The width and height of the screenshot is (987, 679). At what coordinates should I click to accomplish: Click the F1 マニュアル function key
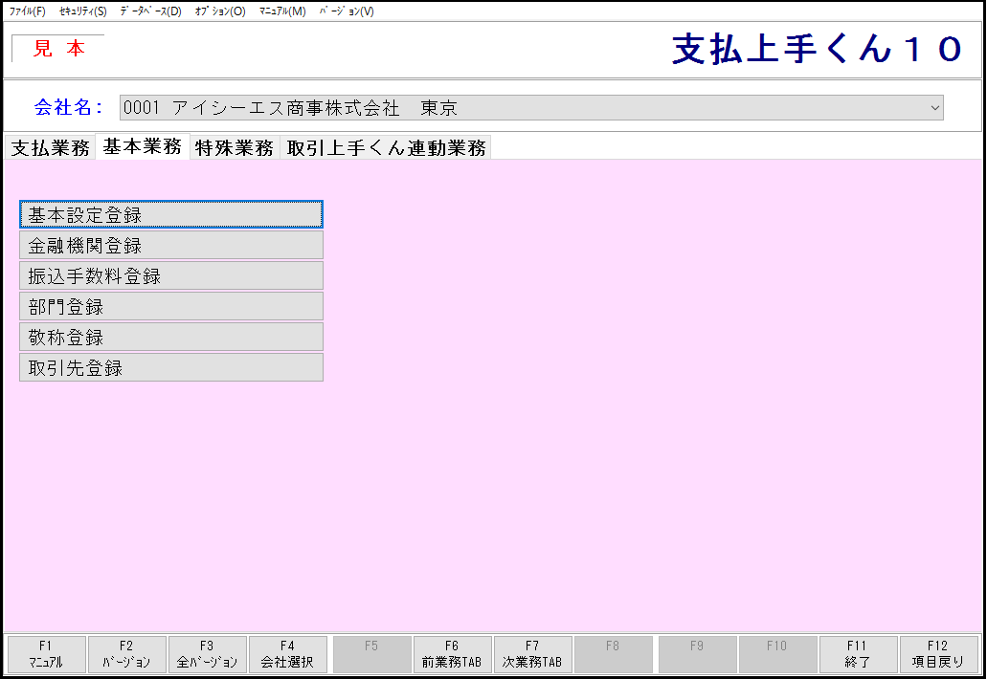(46, 654)
